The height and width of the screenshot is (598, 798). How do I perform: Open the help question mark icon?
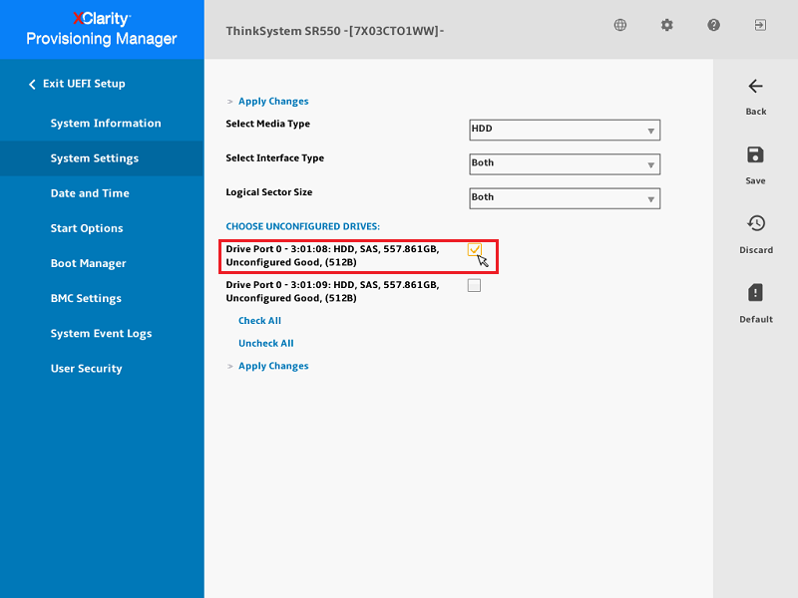click(714, 25)
